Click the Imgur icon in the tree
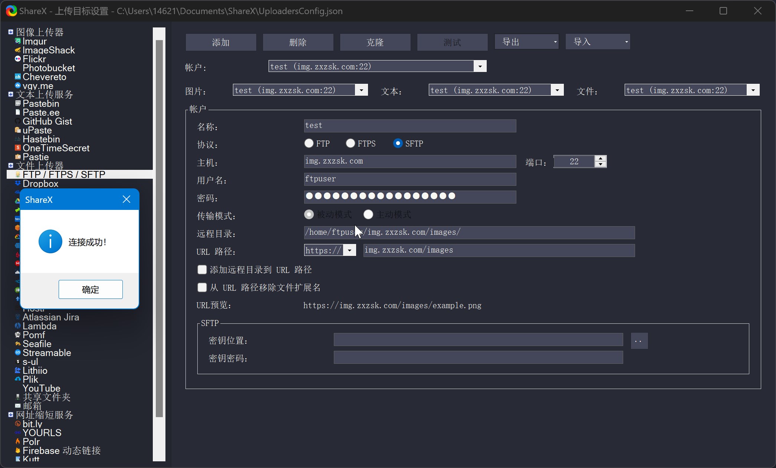 17,41
